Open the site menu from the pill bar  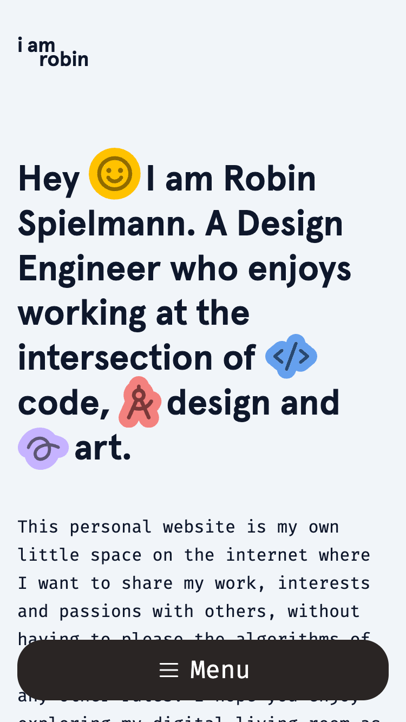[202, 670]
